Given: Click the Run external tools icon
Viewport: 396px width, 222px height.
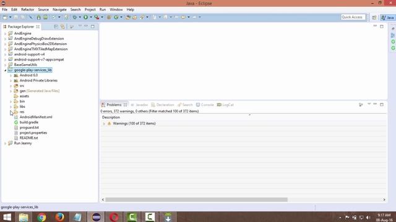Looking at the screenshot, I should [97, 17].
